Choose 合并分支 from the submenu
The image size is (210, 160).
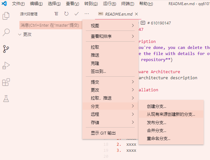tap(156, 130)
